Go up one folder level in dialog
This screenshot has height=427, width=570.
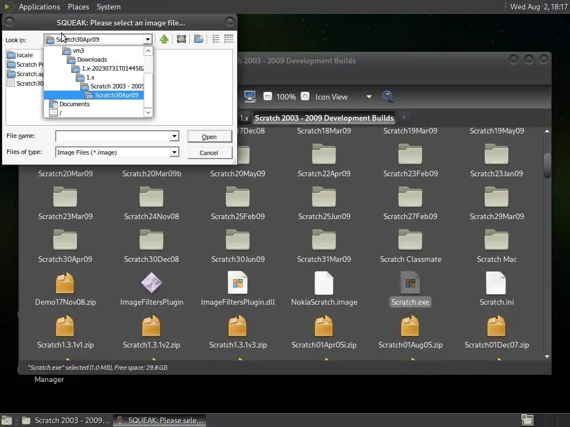click(x=164, y=39)
